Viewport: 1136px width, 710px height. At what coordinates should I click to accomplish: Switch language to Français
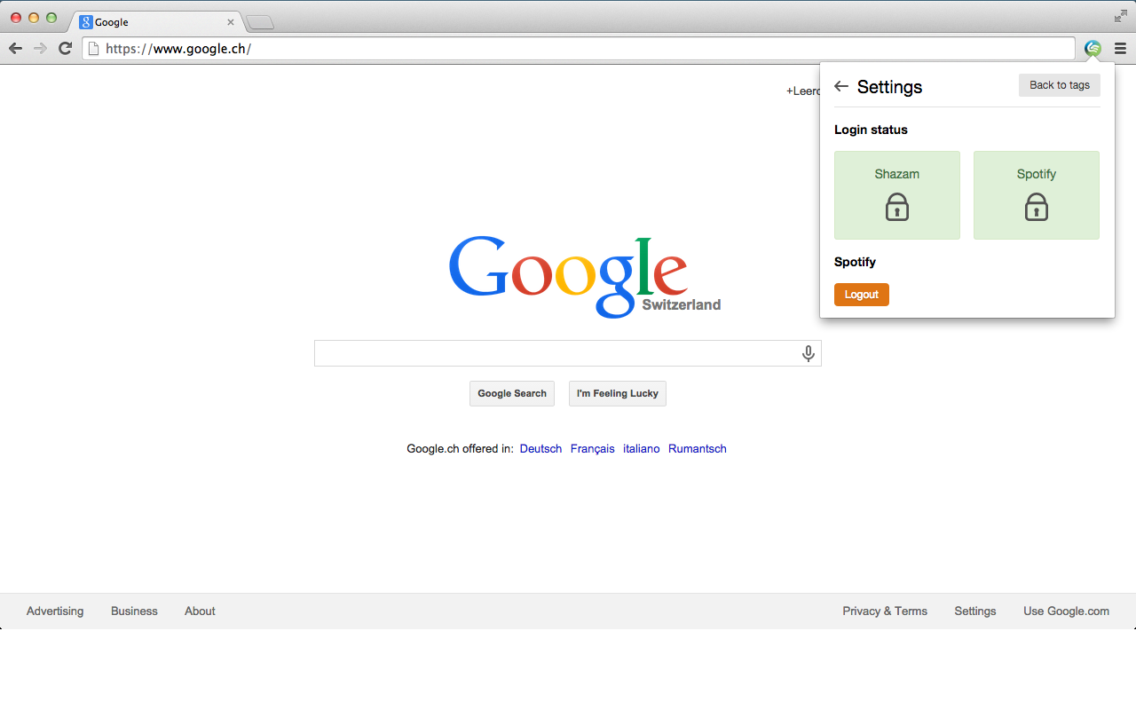(593, 449)
